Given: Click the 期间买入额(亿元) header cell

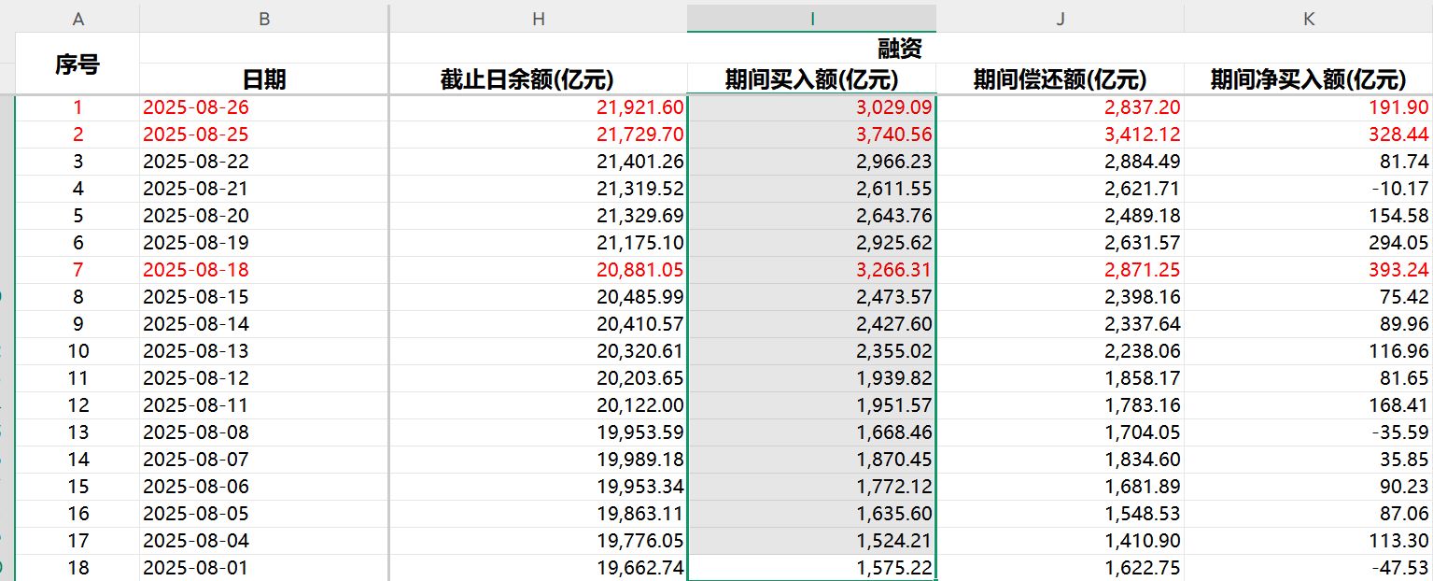Looking at the screenshot, I should pyautogui.click(x=810, y=80).
